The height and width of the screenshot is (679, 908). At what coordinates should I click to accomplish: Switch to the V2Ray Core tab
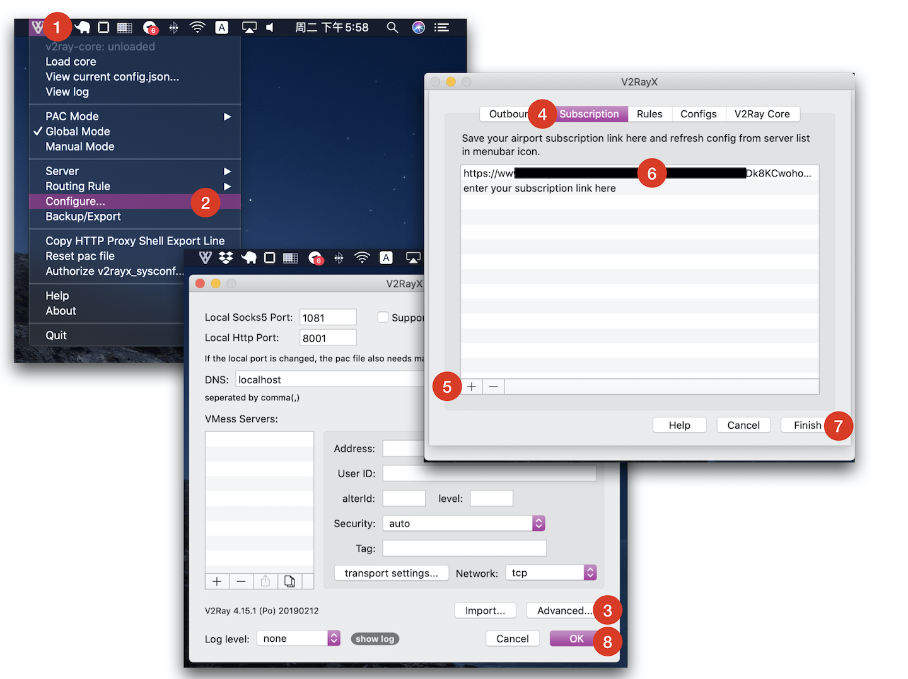762,114
